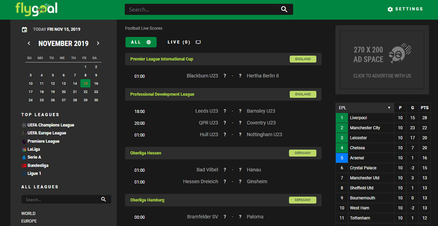Click Crystal Palace in EPL table
The width and height of the screenshot is (438, 226).
(x=363, y=168)
